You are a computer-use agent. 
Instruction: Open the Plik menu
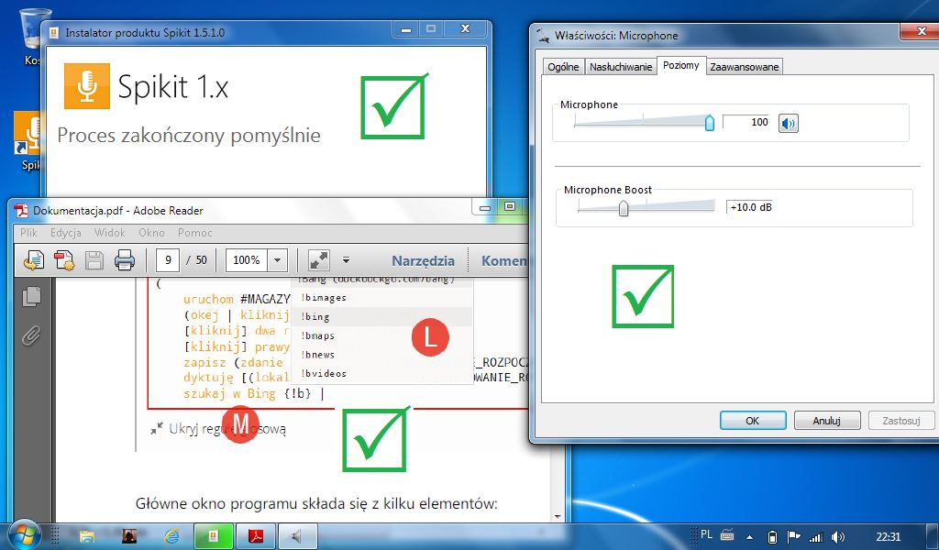[28, 233]
